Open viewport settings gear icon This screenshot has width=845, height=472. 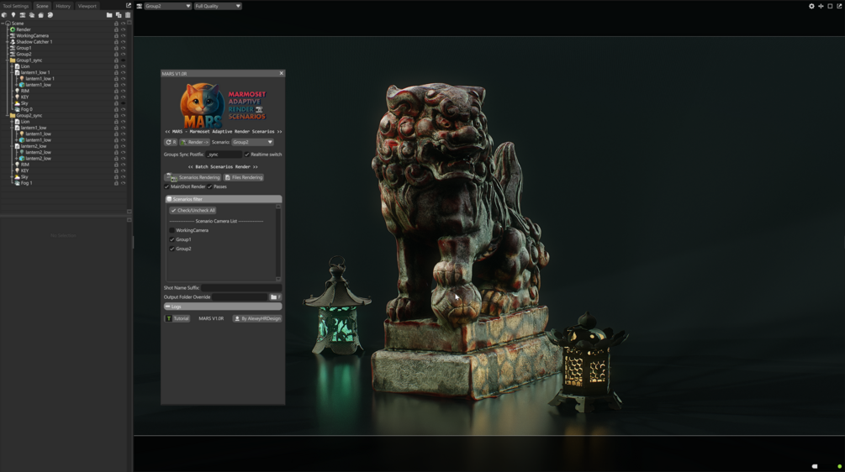pyautogui.click(x=811, y=6)
